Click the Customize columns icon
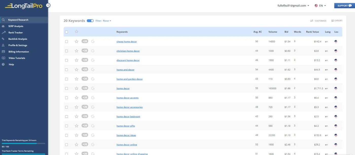This screenshot has height=155, width=355. 312,21
